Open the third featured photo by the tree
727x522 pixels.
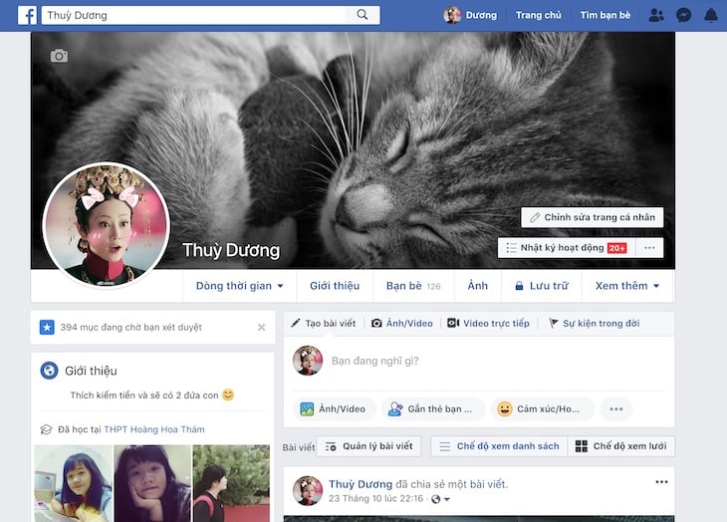point(231,483)
